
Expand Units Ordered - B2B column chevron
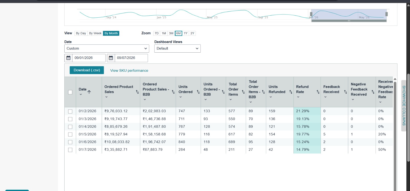(206, 100)
